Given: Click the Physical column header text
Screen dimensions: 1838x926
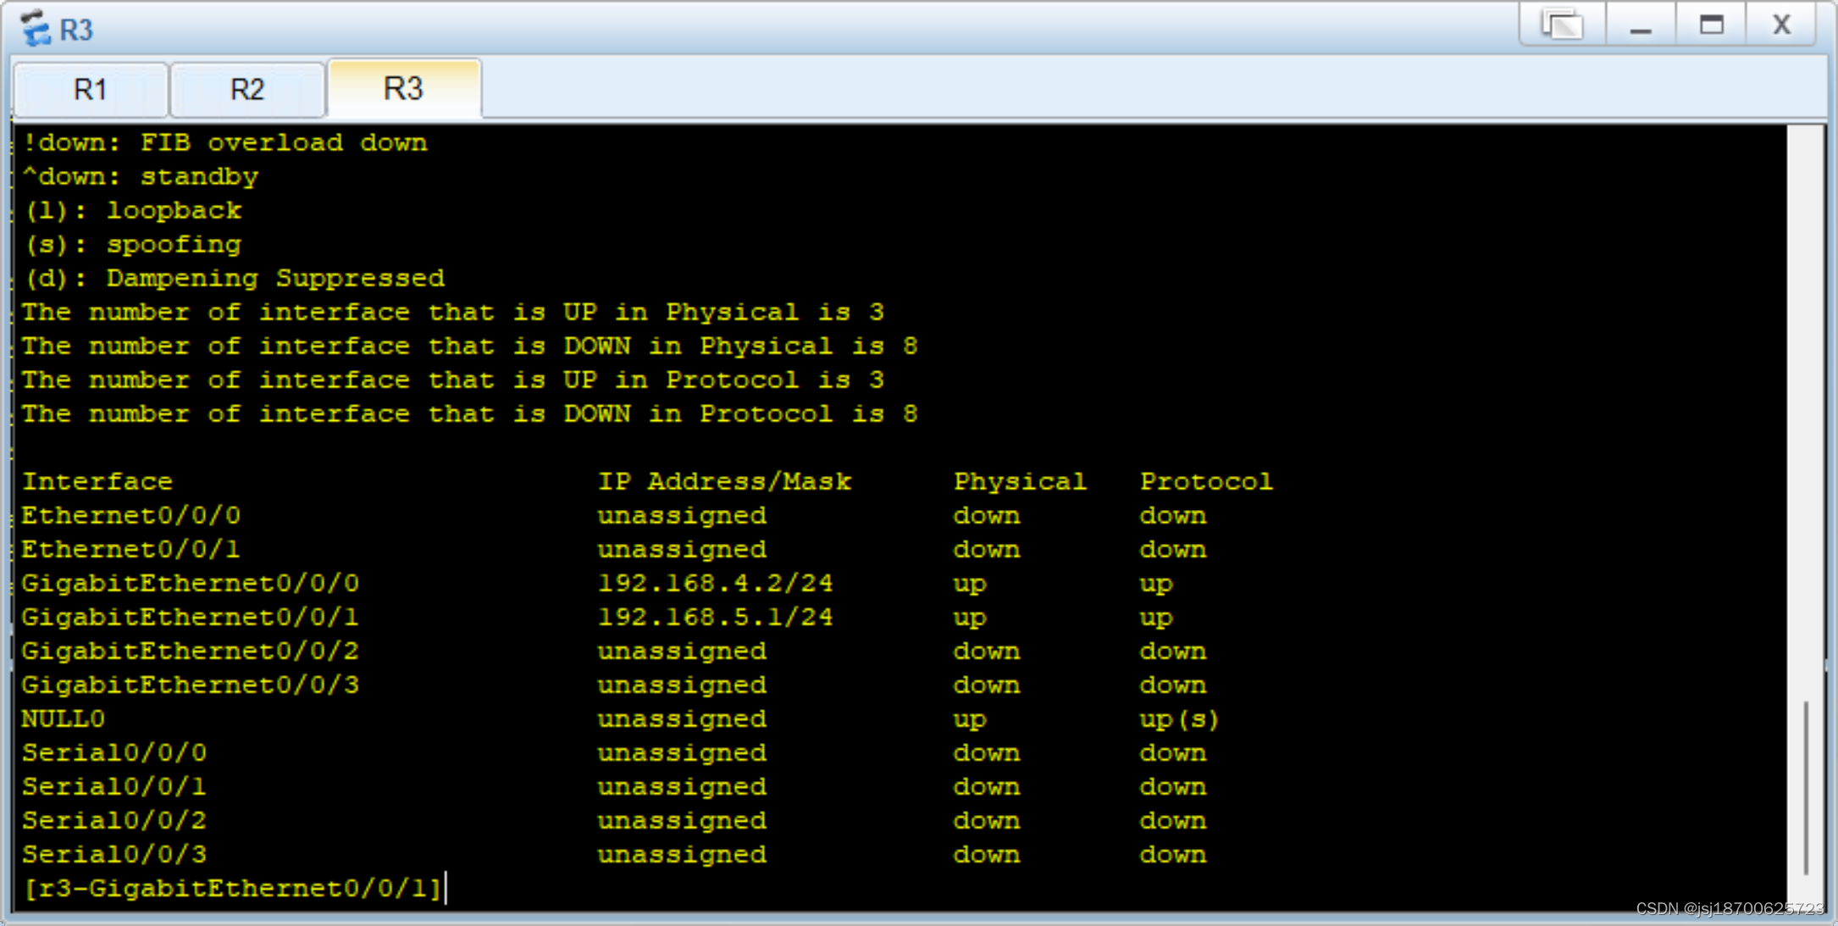Looking at the screenshot, I should point(1019,481).
